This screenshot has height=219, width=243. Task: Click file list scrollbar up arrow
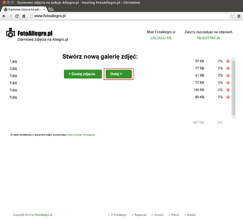[233, 60]
